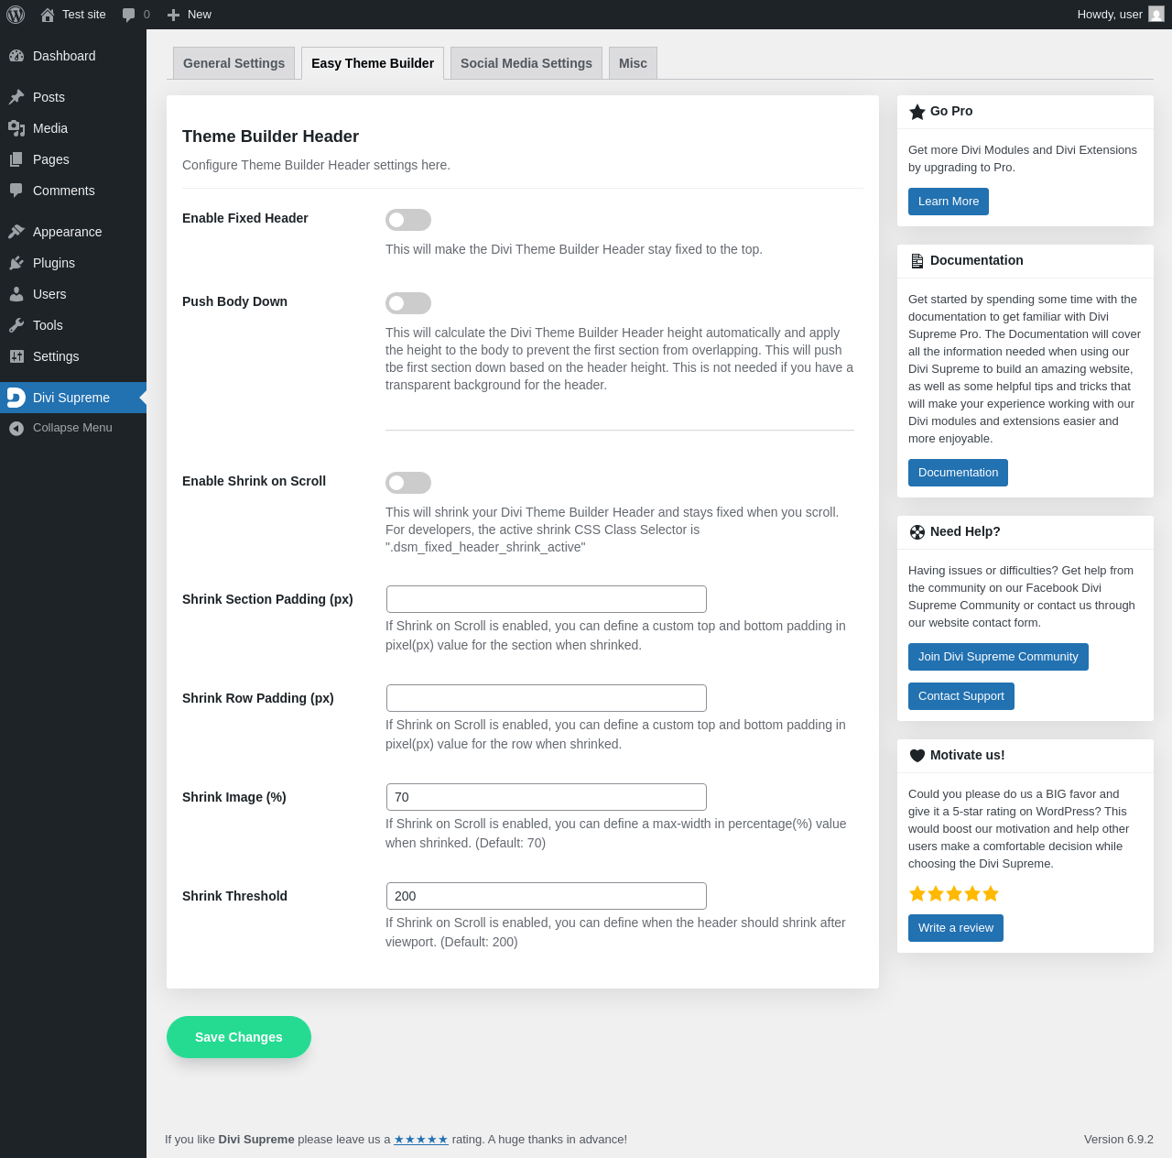The width and height of the screenshot is (1172, 1158).
Task: Open Dashboard menu item
Action: [73, 56]
